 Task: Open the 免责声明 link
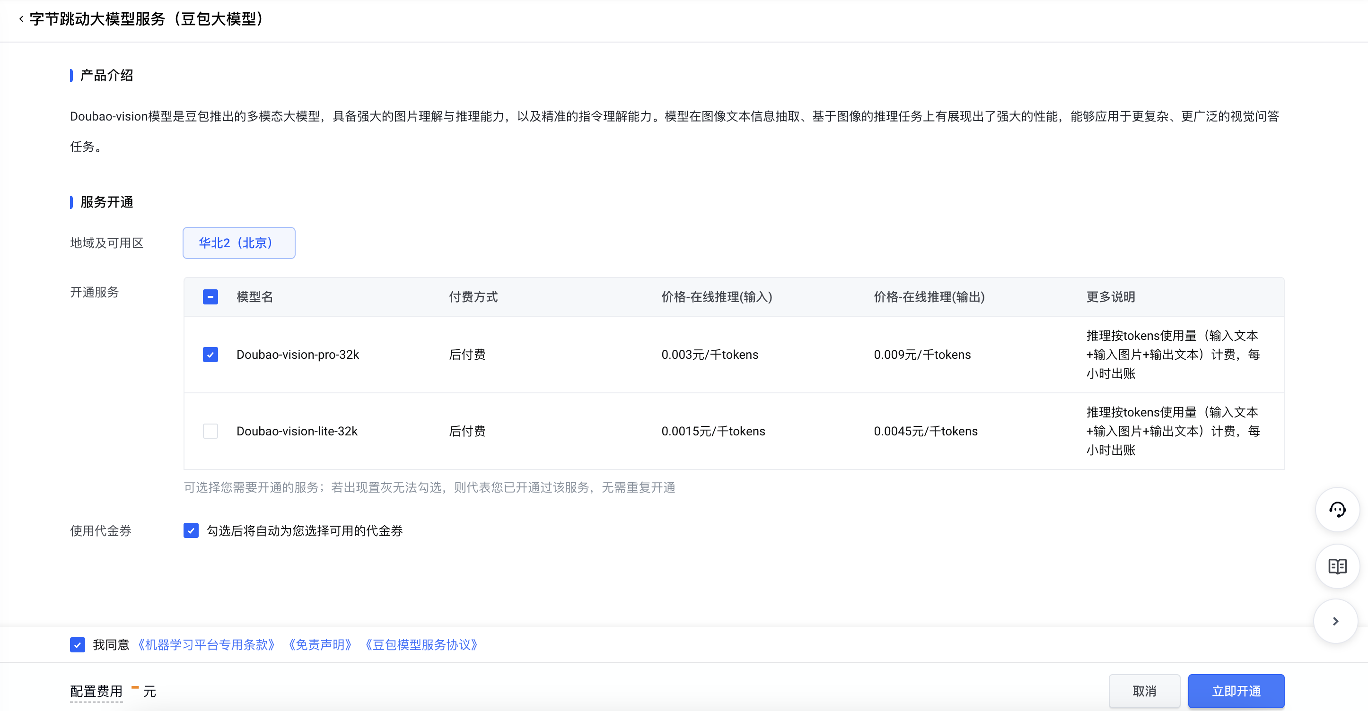pyautogui.click(x=320, y=645)
